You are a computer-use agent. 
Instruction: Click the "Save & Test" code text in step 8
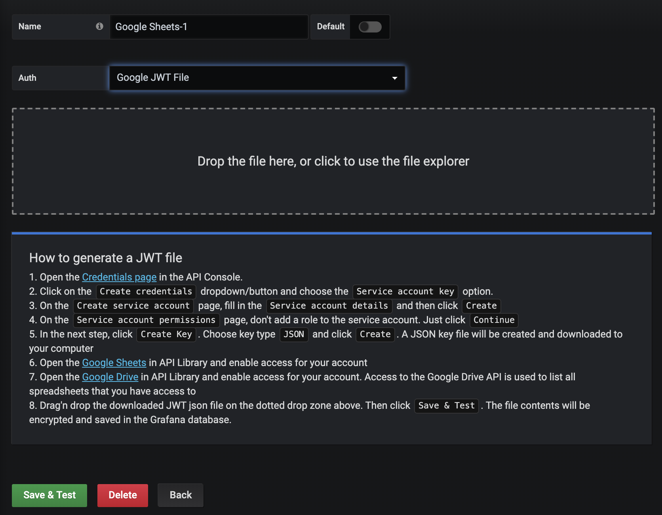pos(447,406)
